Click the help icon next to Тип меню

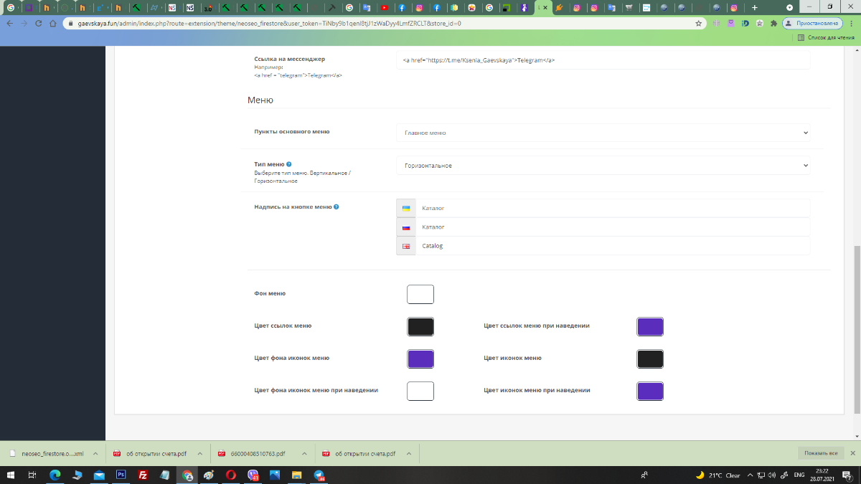point(288,164)
